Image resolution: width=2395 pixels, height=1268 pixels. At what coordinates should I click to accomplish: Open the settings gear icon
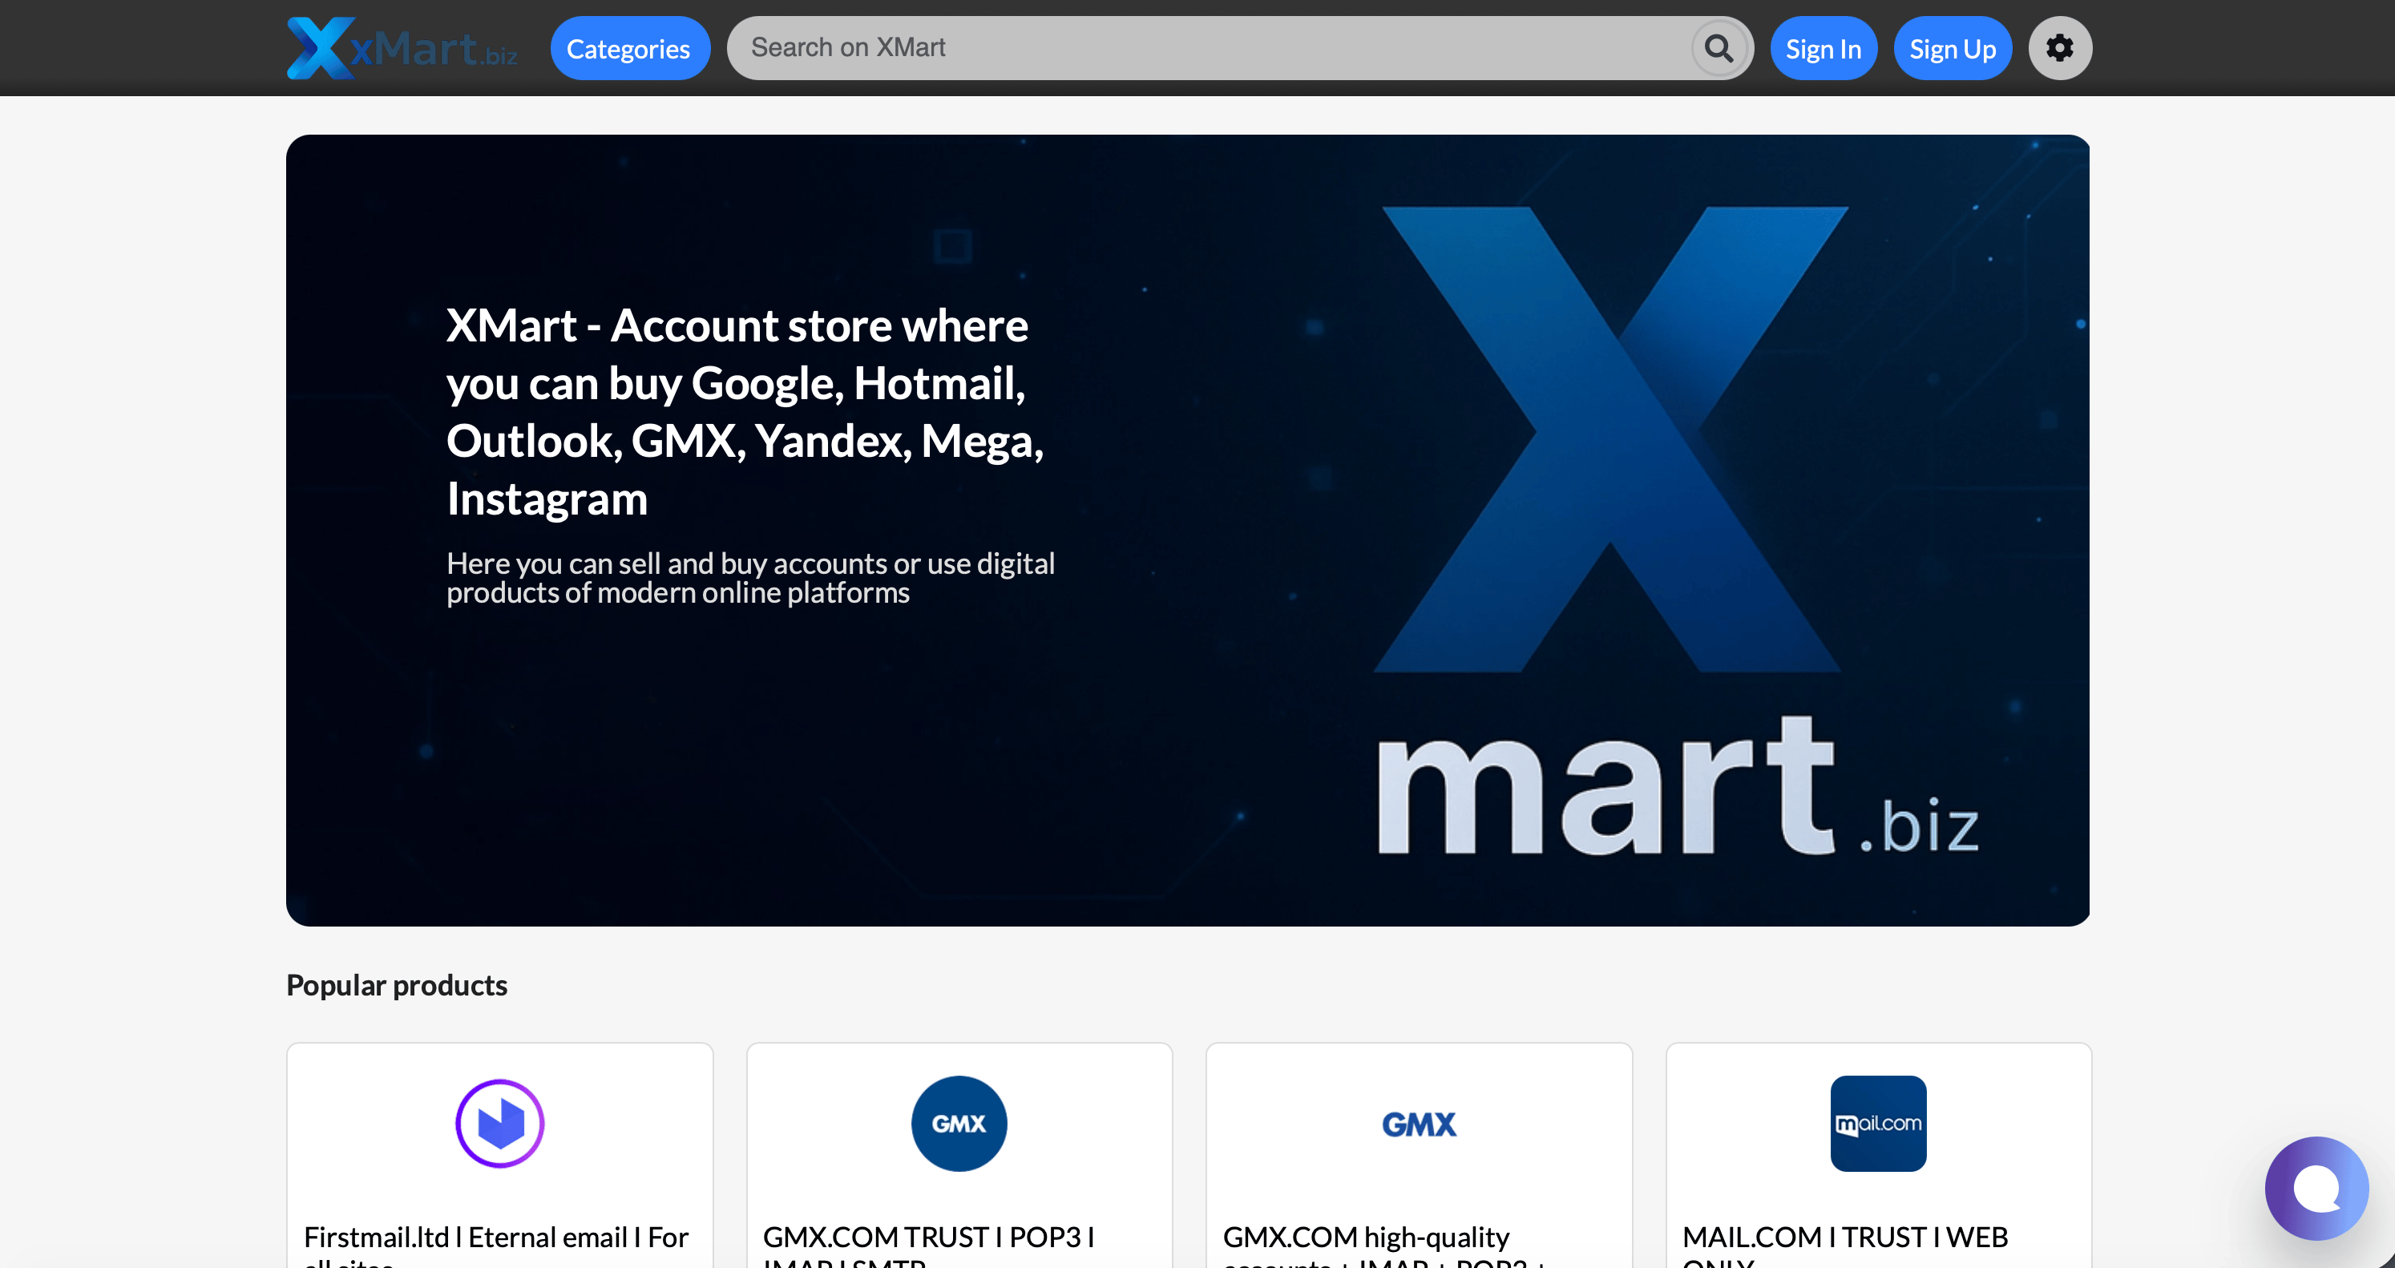click(2059, 48)
